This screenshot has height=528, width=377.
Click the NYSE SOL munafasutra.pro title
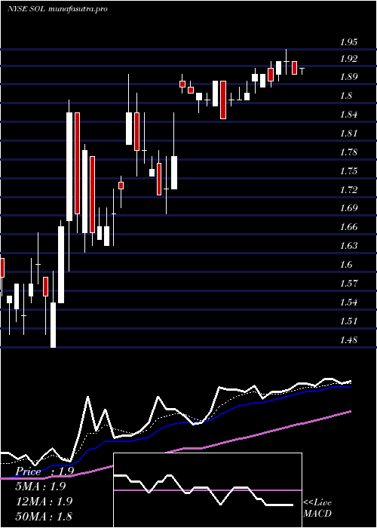[x=57, y=9]
